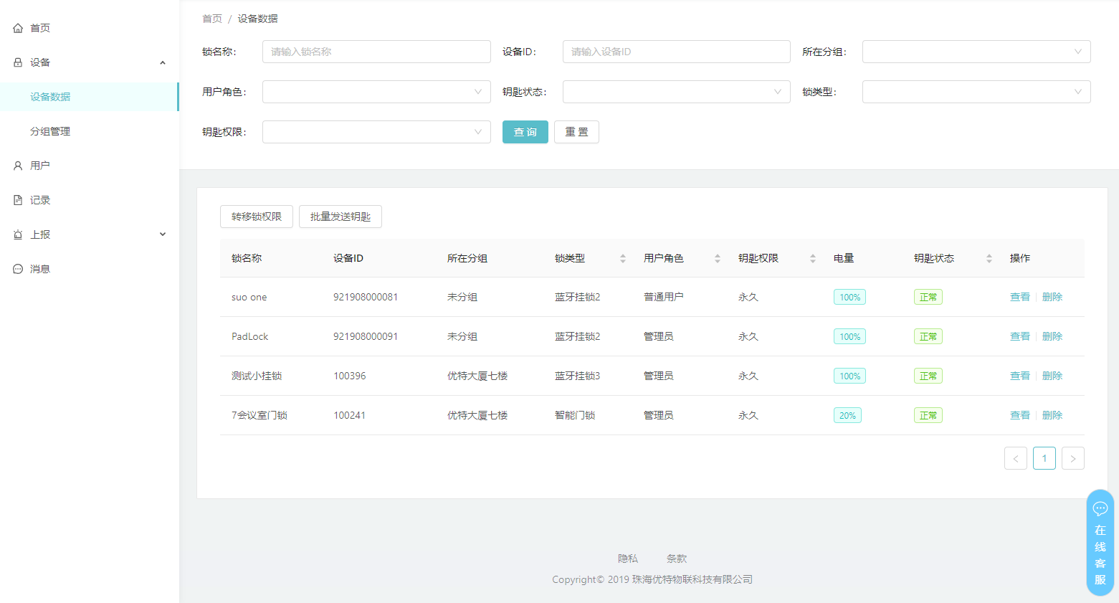Screen dimensions: 1119x603
Task: Sort table by 锁类型 column arrows
Action: tap(623, 258)
